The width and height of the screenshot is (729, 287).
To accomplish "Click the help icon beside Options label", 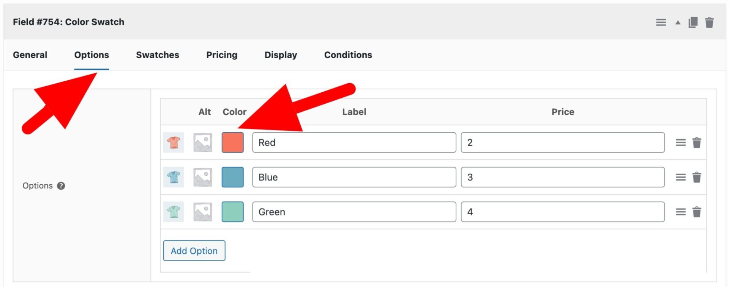I will tap(61, 186).
